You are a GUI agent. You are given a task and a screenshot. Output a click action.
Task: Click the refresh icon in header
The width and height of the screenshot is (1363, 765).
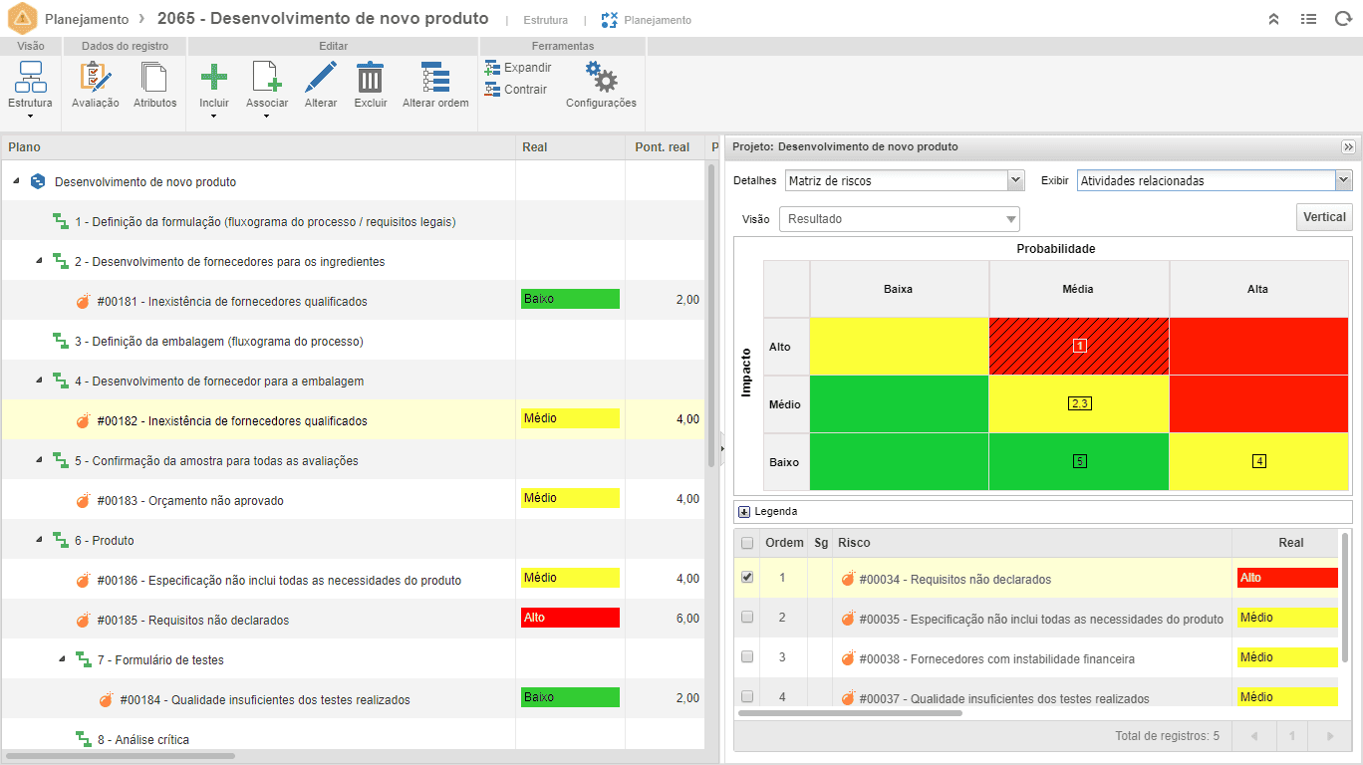click(x=1342, y=19)
